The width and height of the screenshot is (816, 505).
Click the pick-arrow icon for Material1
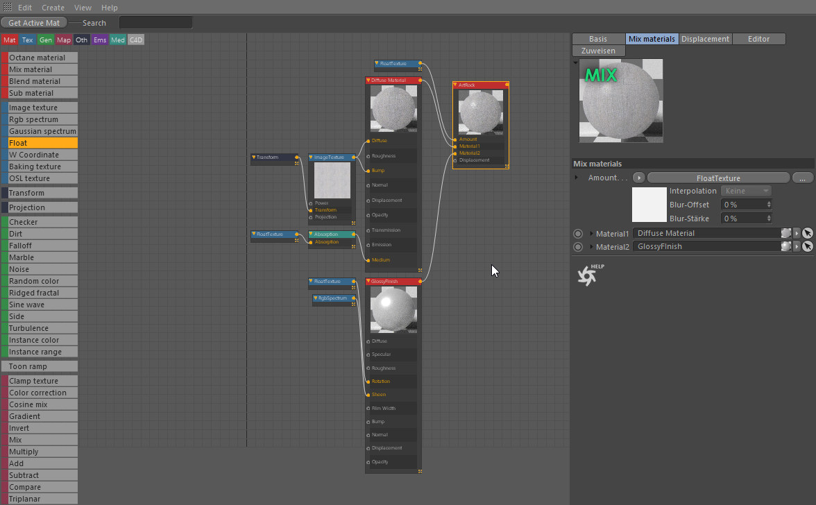807,233
